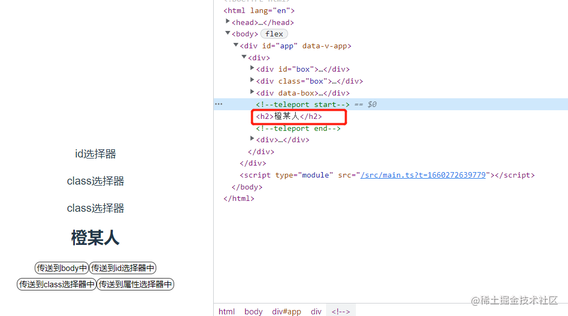Click the id选择器 text on page

tap(95, 154)
